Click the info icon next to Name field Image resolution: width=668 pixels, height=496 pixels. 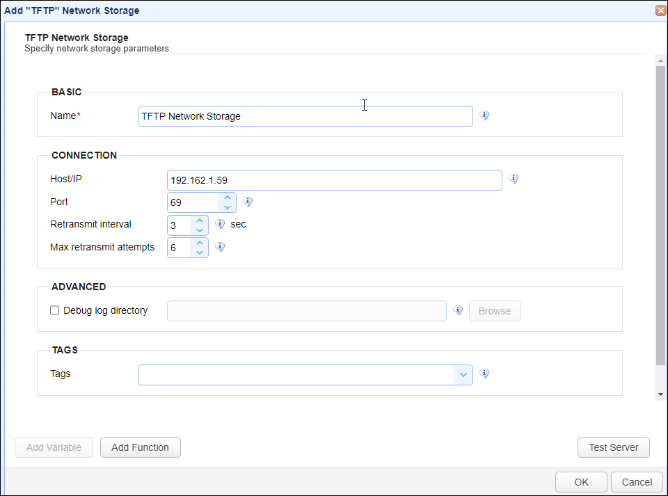coord(484,115)
